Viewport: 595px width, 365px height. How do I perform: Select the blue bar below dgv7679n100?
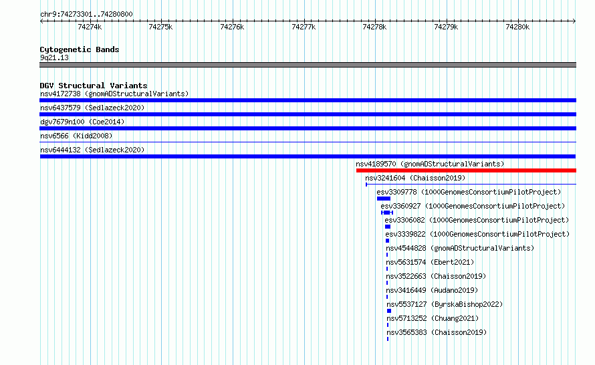(308, 128)
